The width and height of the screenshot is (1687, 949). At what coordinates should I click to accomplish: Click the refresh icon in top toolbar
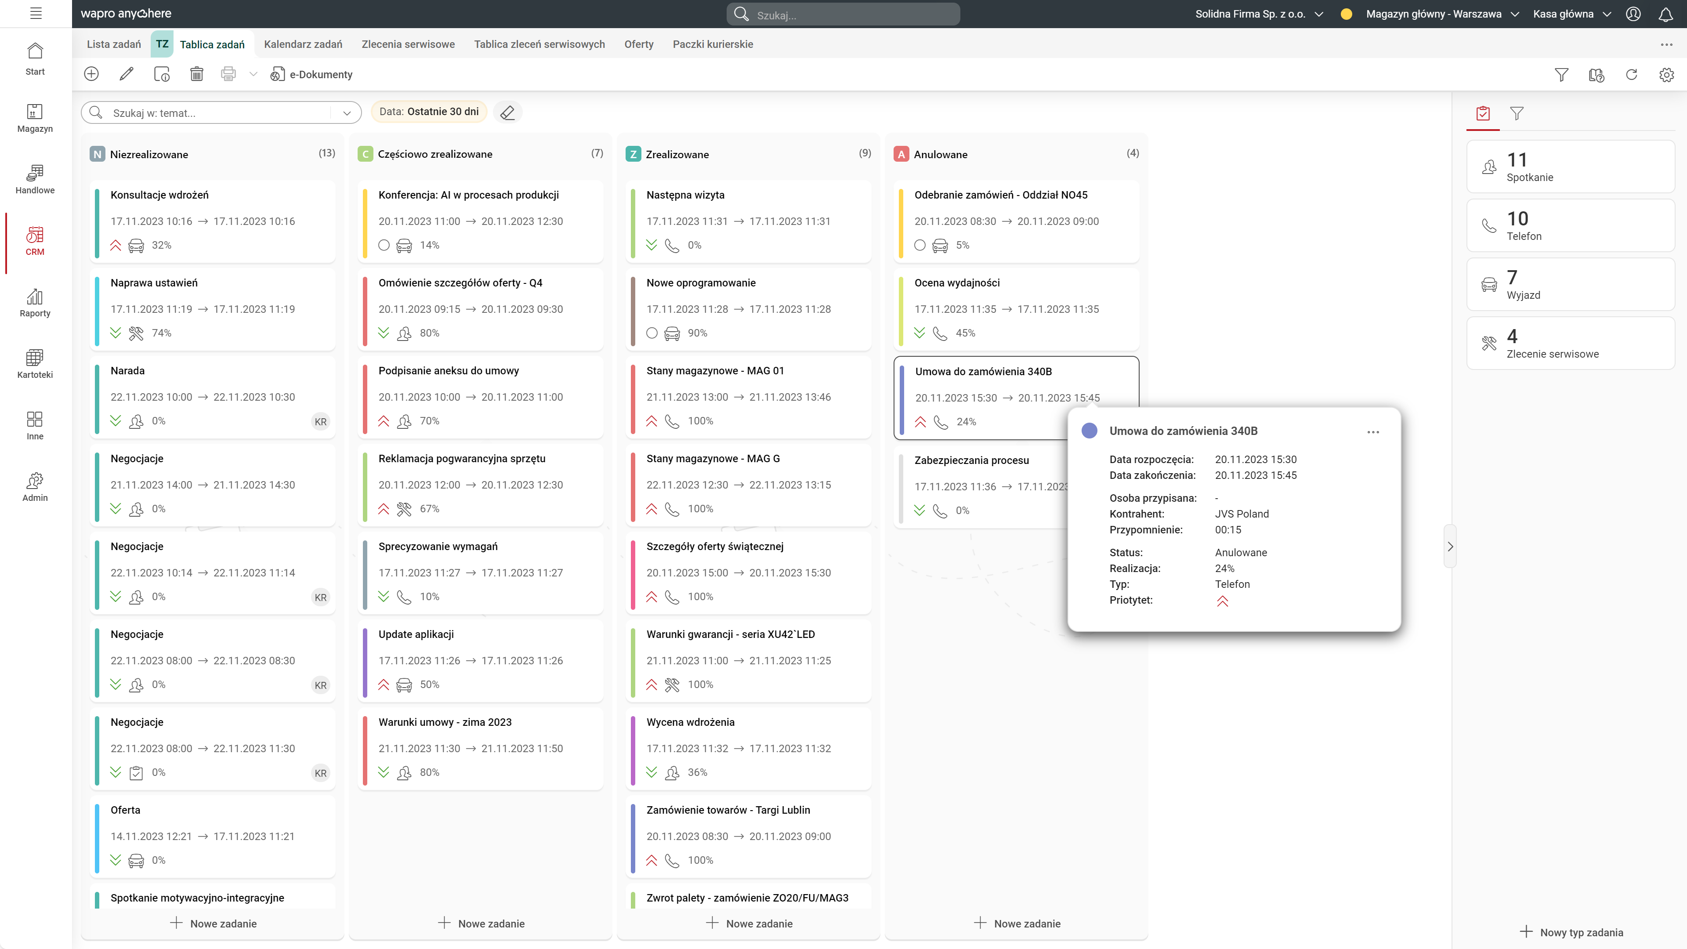[x=1631, y=75]
